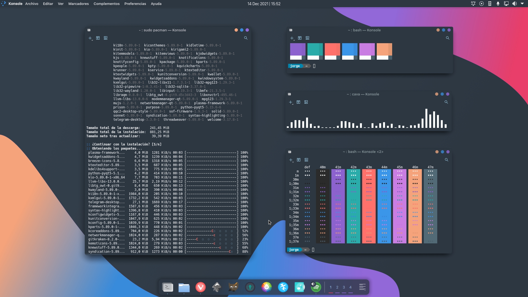Open volume speaker tray icon

point(514,4)
